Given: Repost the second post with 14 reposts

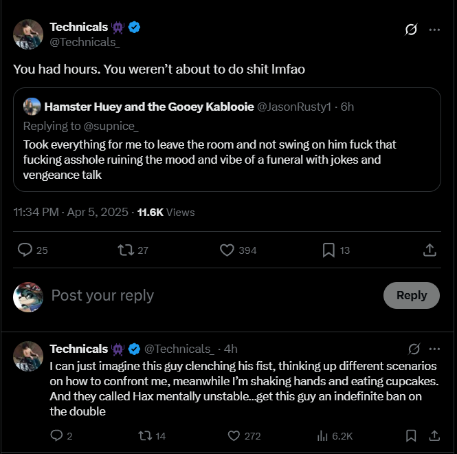Looking at the screenshot, I should tap(145, 435).
